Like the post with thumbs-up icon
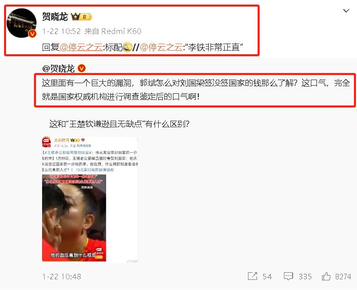Viewport: 357px width, 290px height. (x=326, y=276)
